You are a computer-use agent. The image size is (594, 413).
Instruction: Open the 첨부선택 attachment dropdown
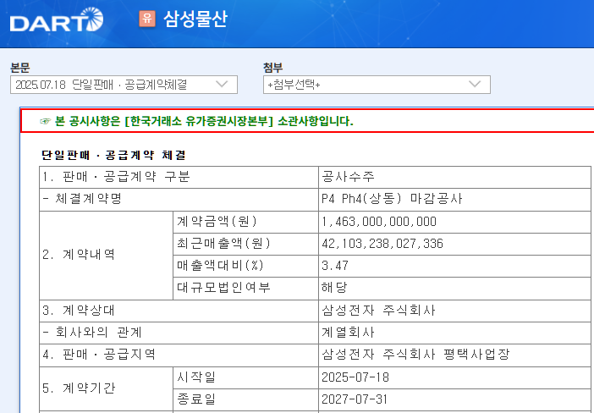377,85
